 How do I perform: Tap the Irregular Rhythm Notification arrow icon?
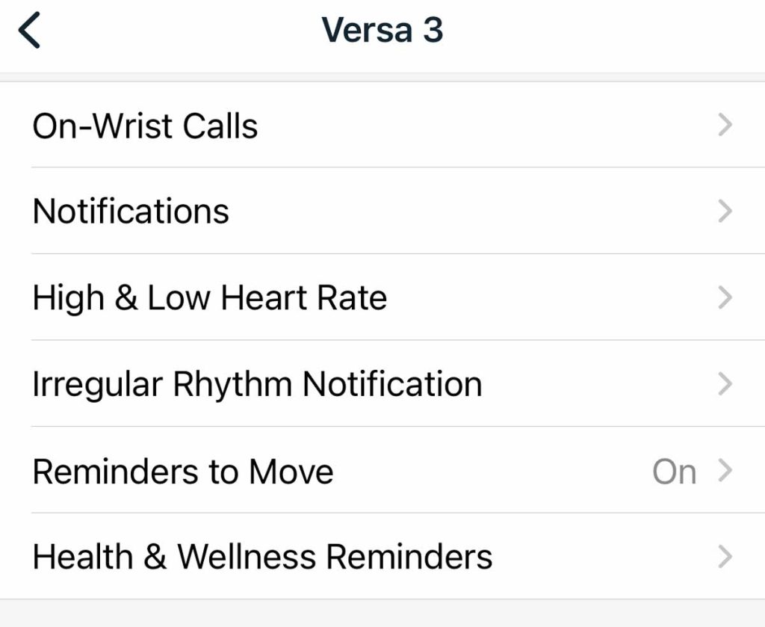(724, 384)
